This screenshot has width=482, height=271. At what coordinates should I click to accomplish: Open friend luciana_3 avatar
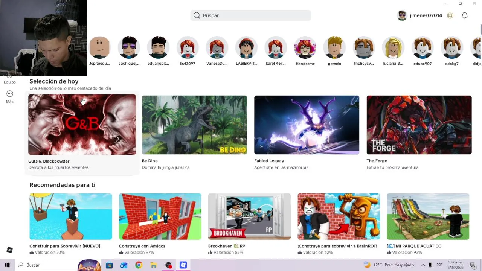click(393, 47)
